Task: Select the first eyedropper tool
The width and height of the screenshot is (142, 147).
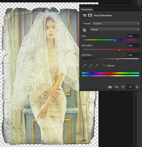Action: [84, 66]
